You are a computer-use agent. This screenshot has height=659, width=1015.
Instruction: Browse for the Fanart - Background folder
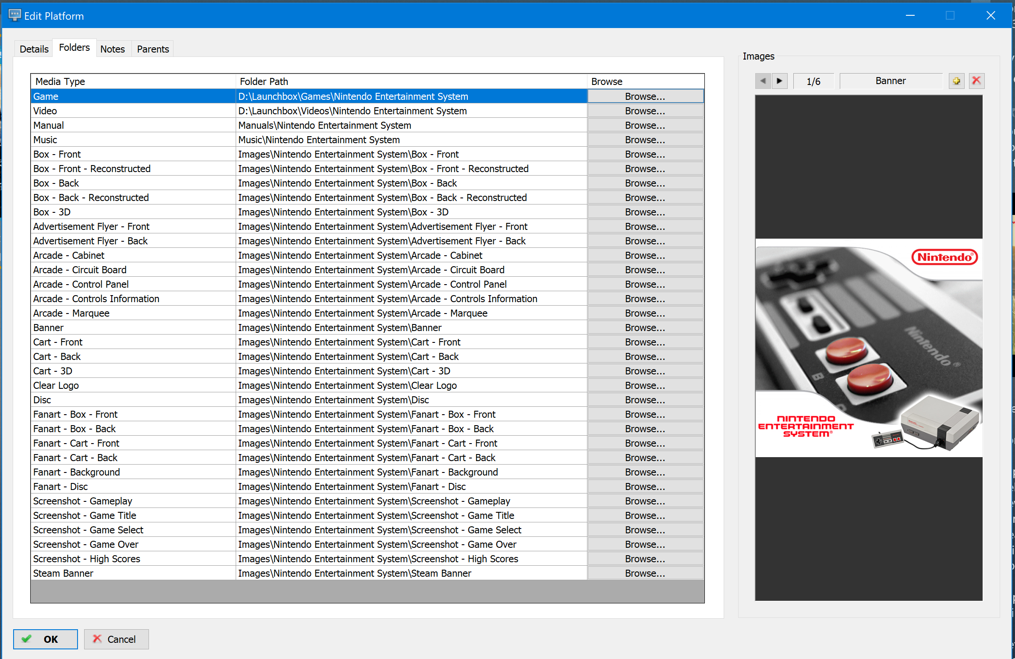click(645, 472)
